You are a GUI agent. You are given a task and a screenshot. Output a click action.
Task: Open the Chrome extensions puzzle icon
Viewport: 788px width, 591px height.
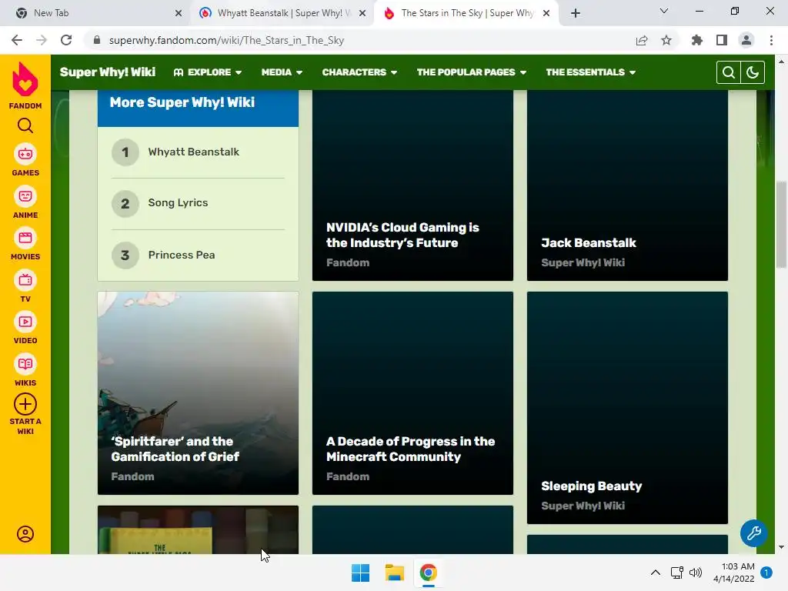point(697,40)
